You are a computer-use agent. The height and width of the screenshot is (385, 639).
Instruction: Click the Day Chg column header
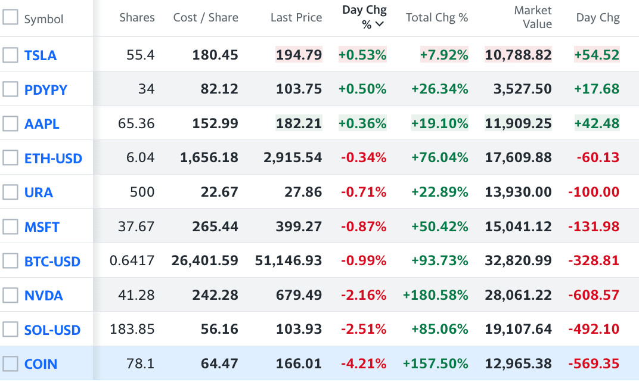[x=598, y=17]
